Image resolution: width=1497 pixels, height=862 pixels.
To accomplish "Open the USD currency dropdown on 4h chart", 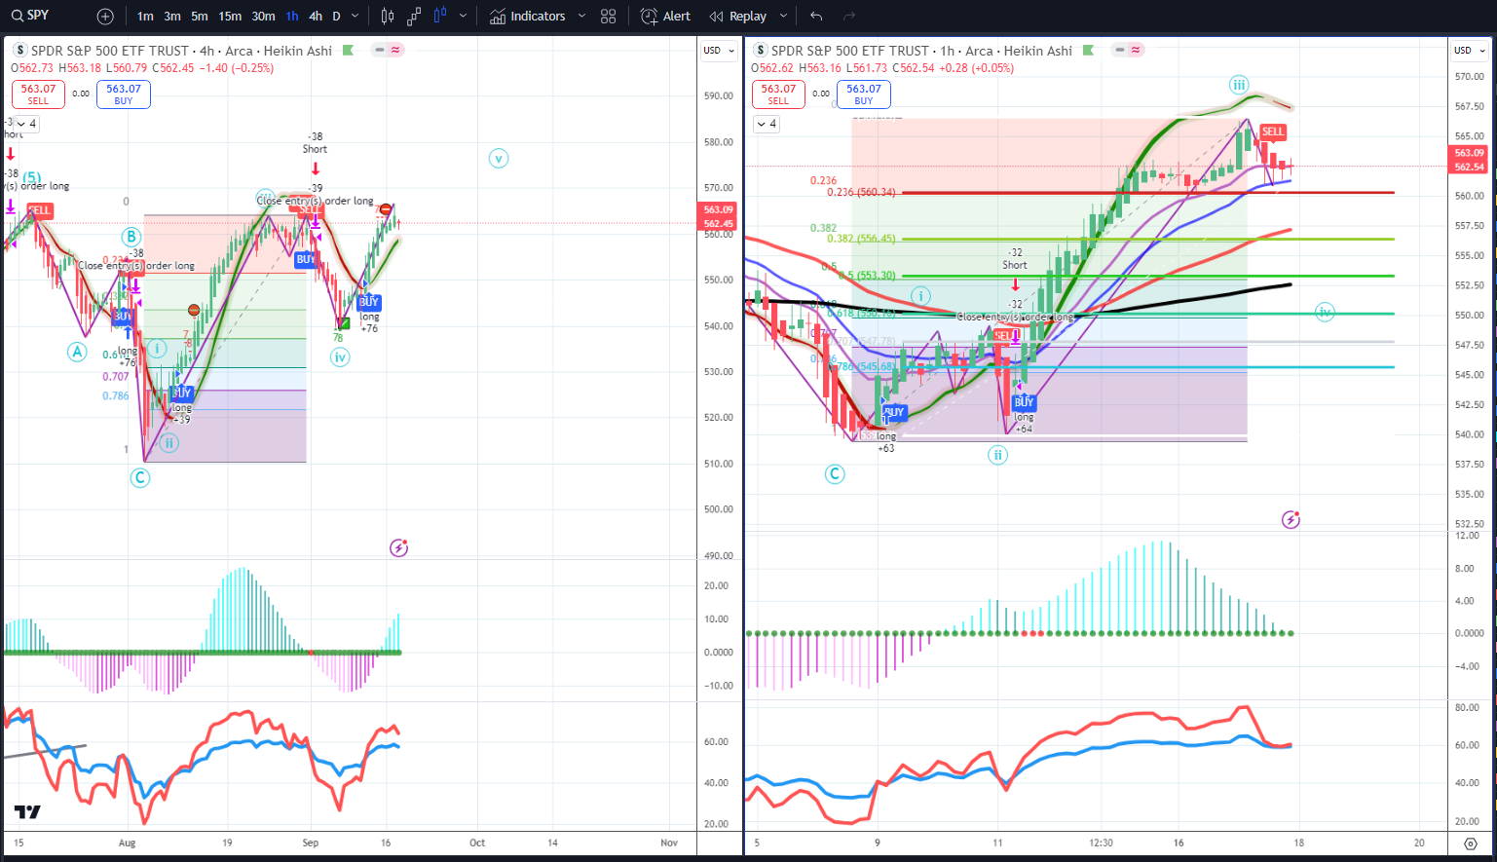I will pos(719,51).
